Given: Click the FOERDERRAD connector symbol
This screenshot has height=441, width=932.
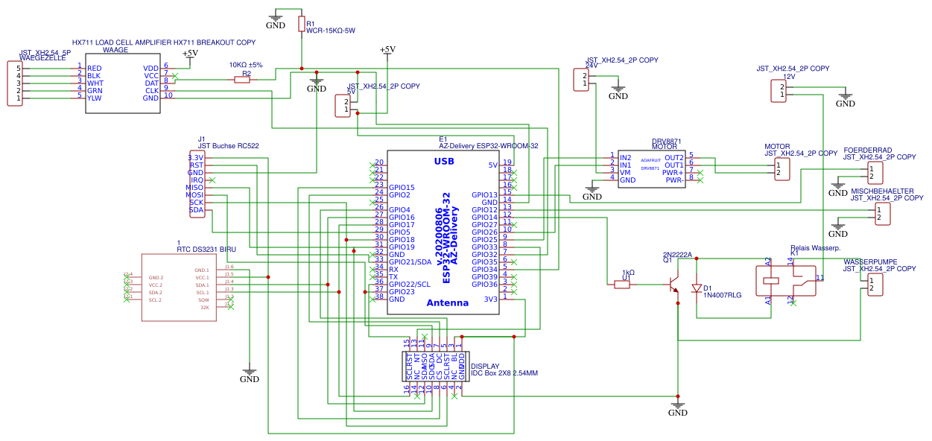Looking at the screenshot, I should (x=874, y=173).
